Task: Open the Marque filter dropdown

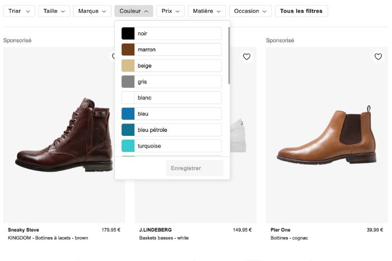Action: tap(92, 11)
